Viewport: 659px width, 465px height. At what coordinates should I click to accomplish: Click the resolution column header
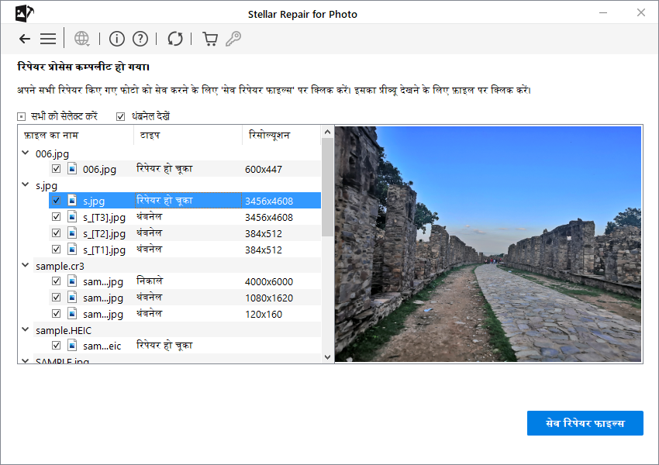click(x=281, y=136)
